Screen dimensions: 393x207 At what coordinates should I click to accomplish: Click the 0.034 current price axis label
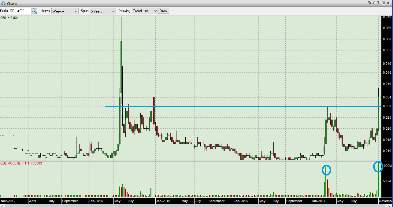point(387,97)
